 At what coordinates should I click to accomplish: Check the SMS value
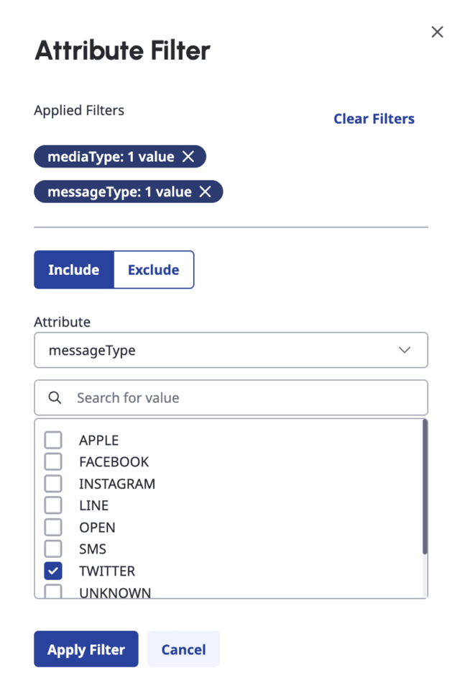[53, 549]
